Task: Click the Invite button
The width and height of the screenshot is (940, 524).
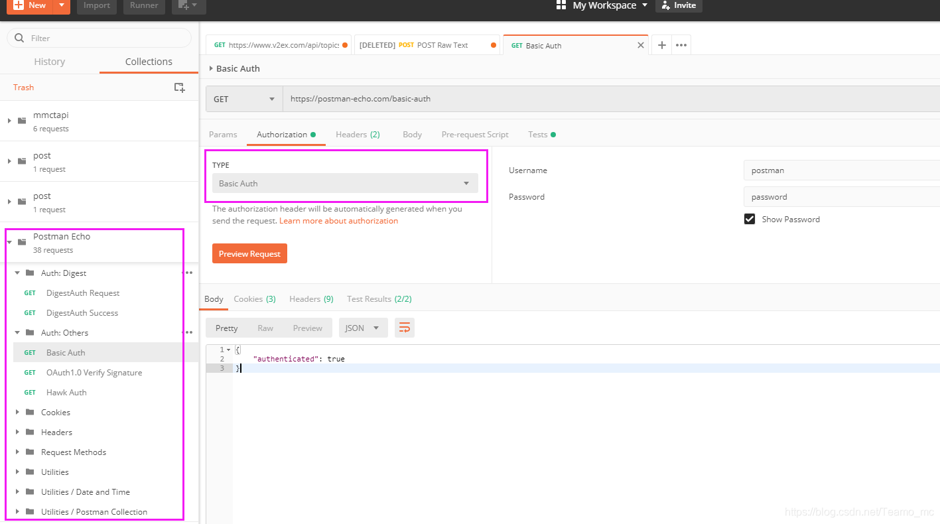Action: pyautogui.click(x=679, y=5)
